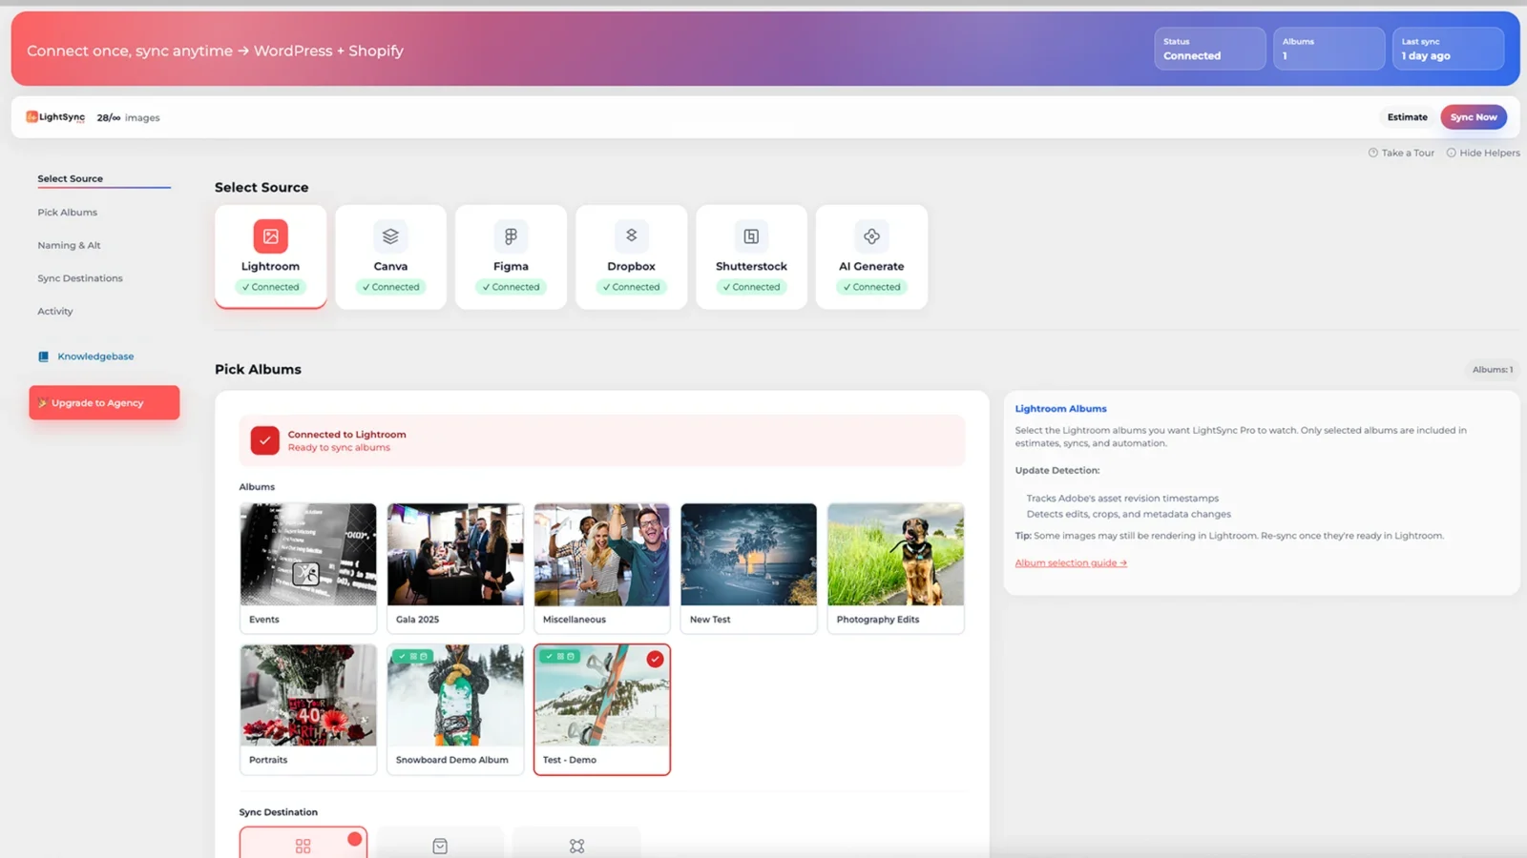Click the Last sync 1 day ago card

point(1448,49)
